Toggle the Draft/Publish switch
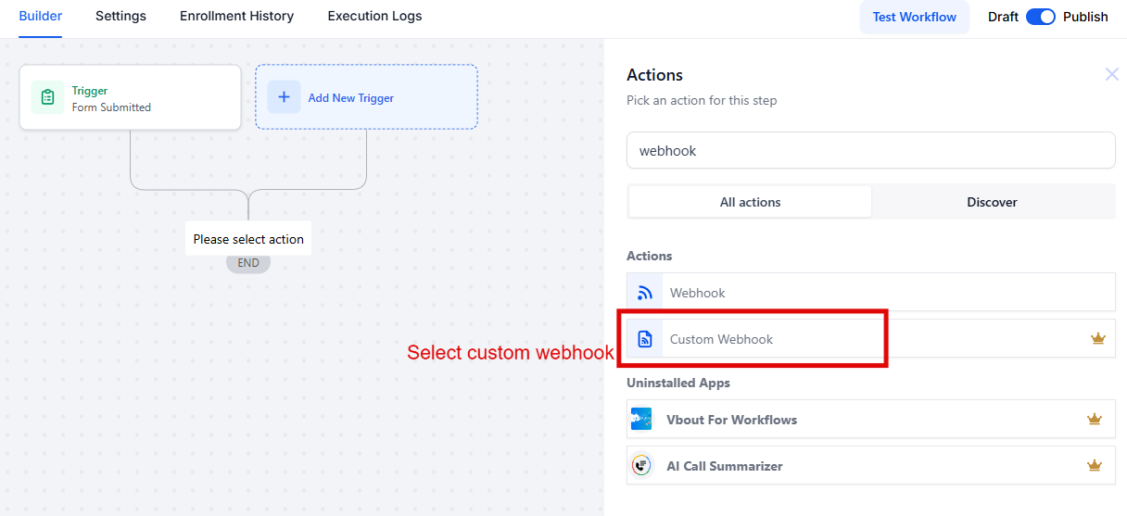This screenshot has width=1127, height=516. (1041, 17)
